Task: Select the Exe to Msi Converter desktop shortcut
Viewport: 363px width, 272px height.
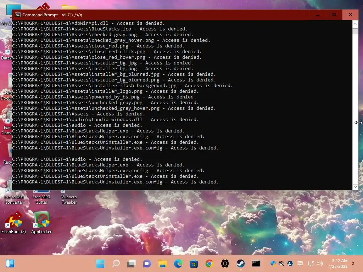Action: [x=14, y=198]
